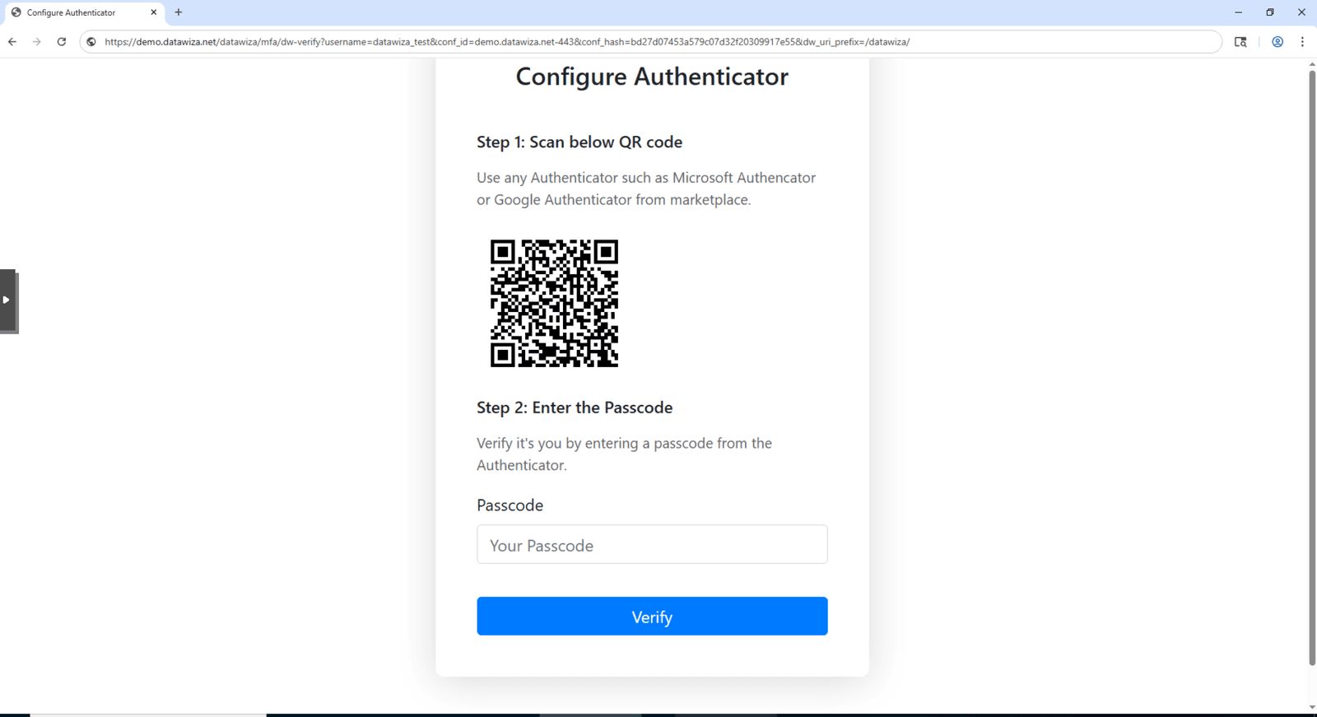Open the browser profile icon
This screenshot has height=717, width=1317.
tap(1277, 42)
